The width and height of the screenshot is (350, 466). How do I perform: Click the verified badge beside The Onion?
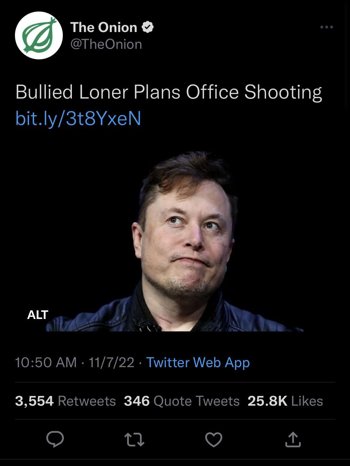(x=147, y=27)
